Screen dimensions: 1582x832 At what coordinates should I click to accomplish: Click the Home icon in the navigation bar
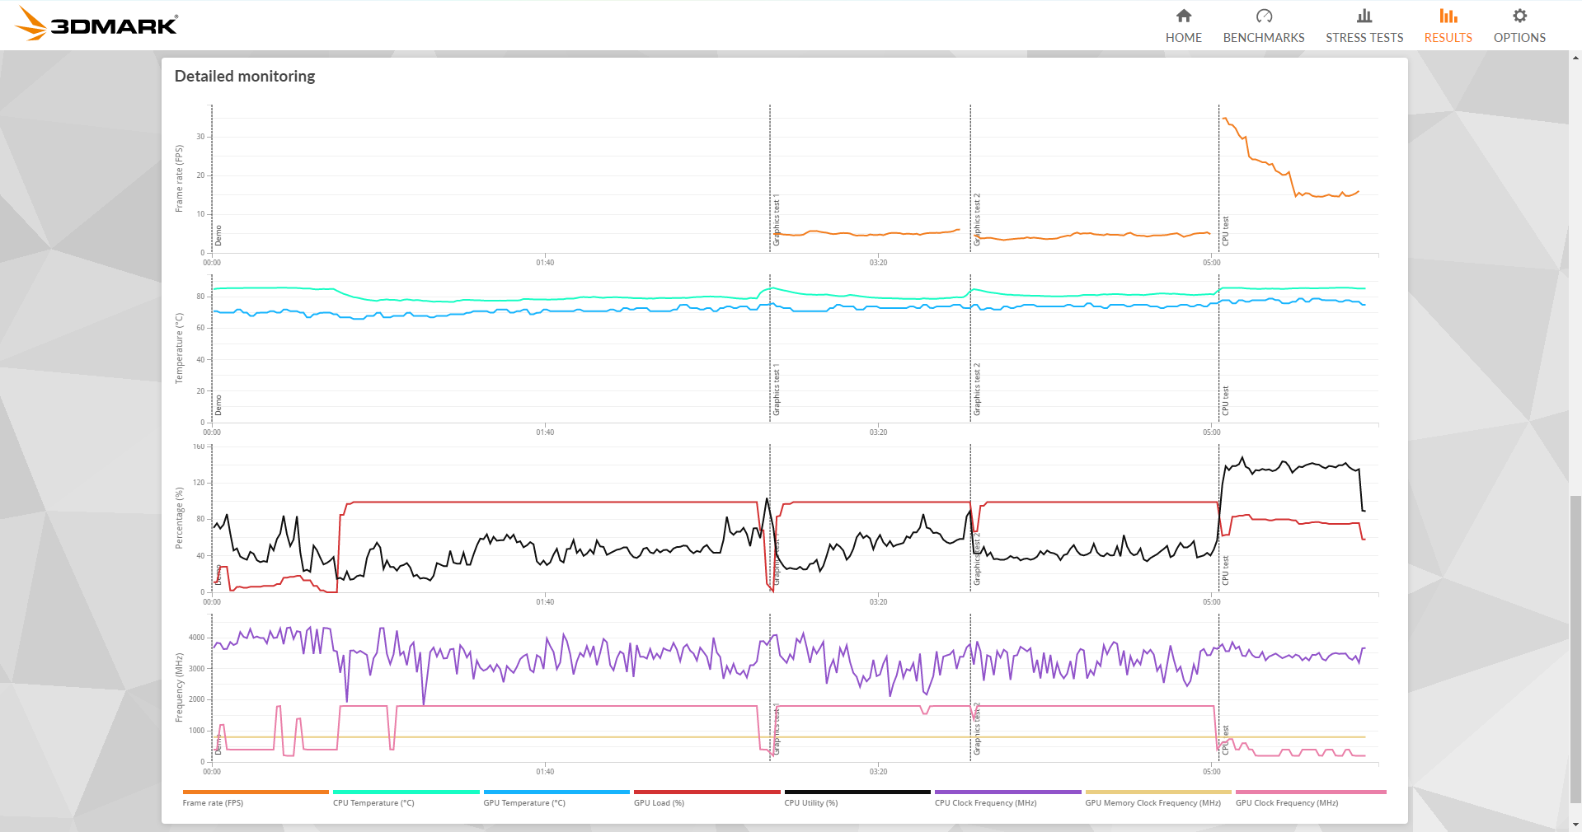[1183, 16]
